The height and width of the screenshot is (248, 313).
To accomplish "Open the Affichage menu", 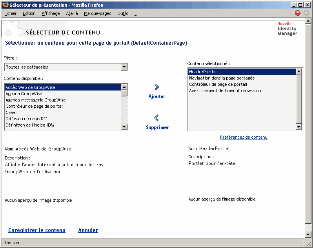I will pos(51,13).
